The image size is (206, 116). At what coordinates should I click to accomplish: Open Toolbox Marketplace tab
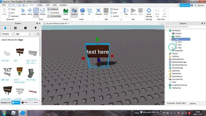click(x=5, y=28)
